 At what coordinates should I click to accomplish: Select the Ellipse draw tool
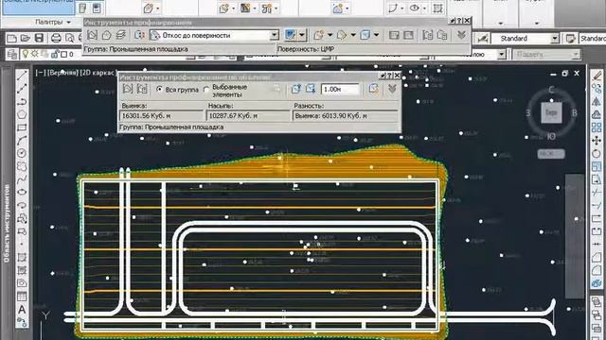click(x=22, y=192)
